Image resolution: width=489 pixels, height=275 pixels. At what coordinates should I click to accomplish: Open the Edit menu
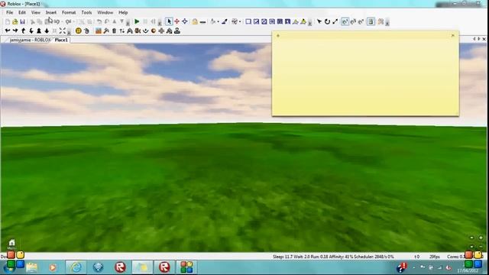[22, 12]
